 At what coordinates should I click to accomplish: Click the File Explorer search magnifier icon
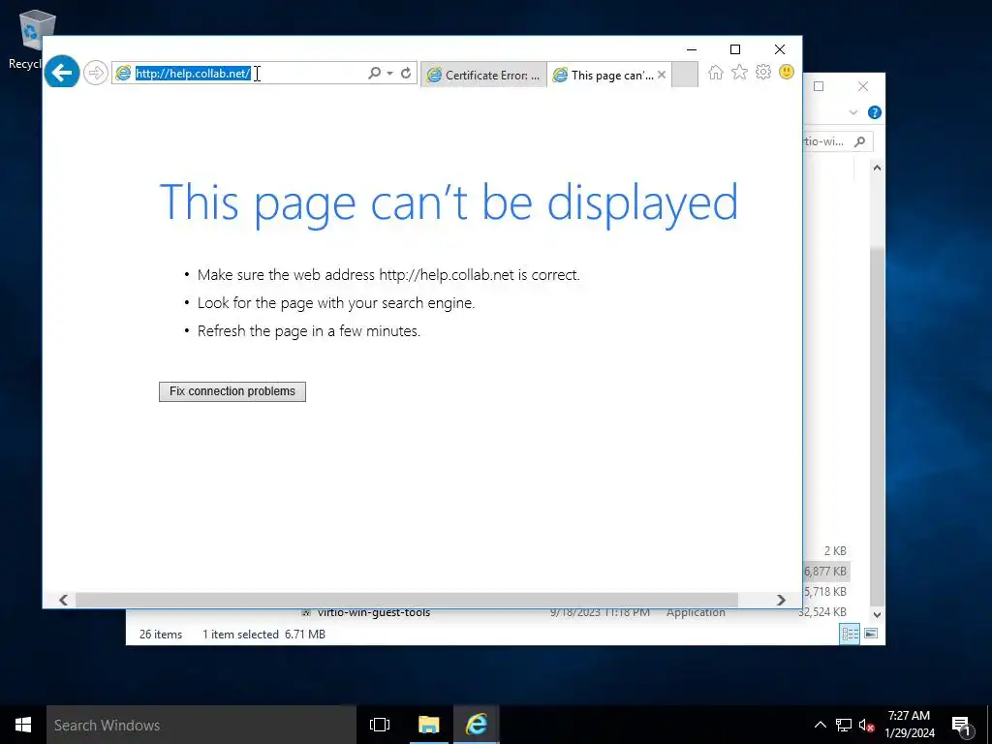click(860, 141)
